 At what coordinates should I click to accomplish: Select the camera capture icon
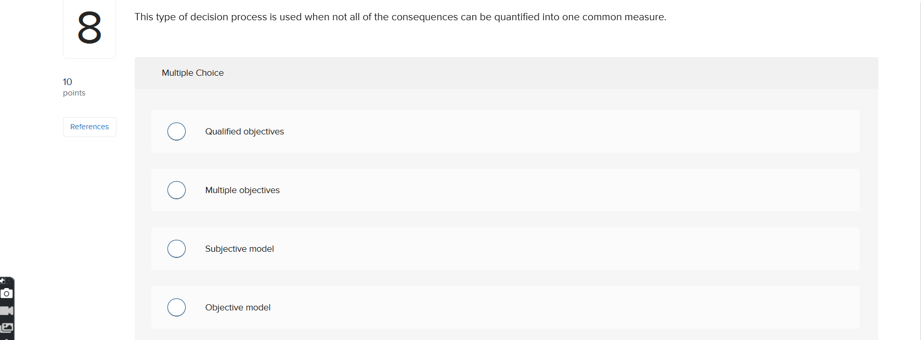tap(6, 293)
